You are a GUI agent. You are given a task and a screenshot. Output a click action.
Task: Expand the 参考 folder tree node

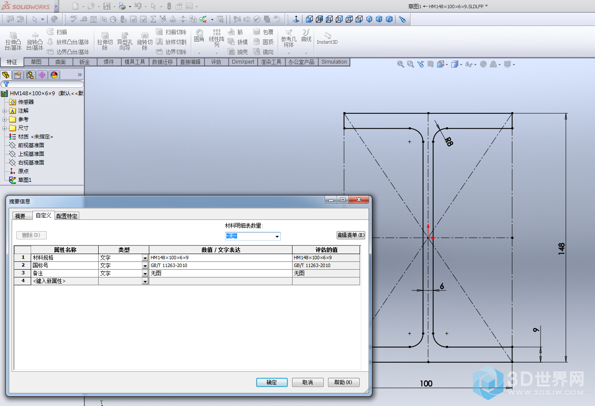point(4,119)
